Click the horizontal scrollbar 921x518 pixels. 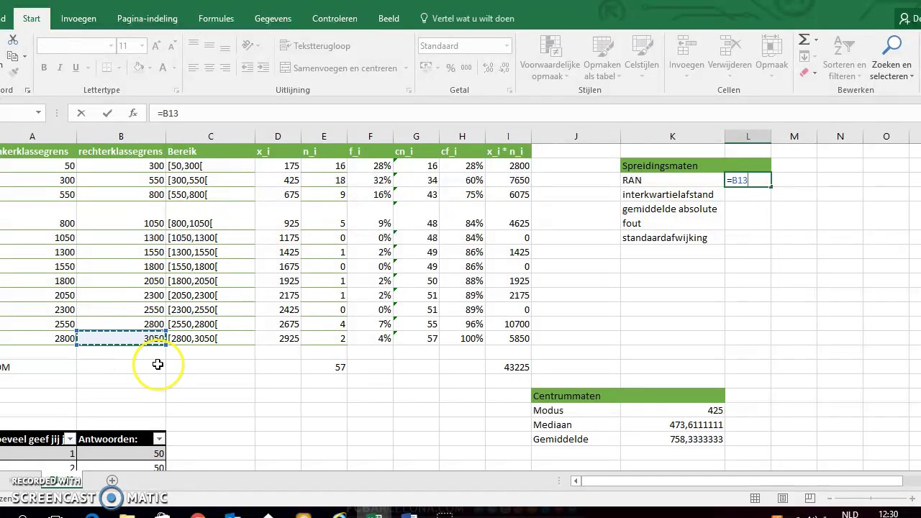[x=741, y=481]
